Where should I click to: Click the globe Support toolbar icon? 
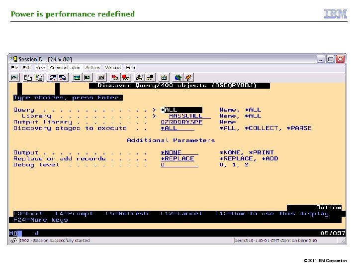178,78
